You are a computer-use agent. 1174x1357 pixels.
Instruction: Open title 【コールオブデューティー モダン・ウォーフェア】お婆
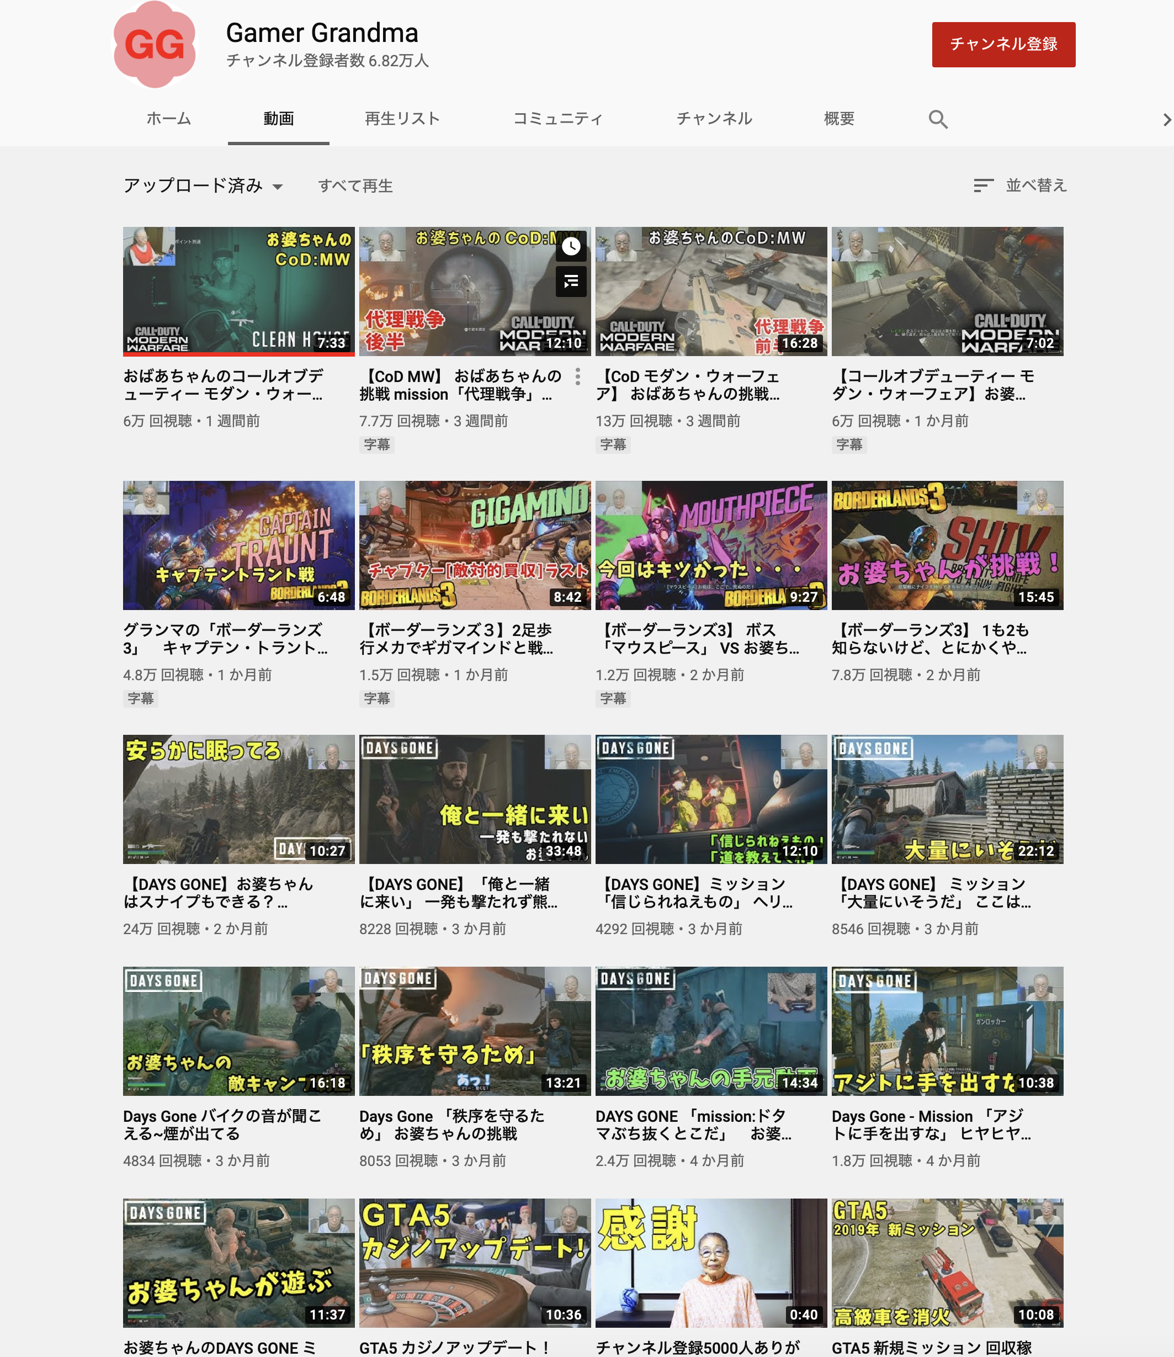click(933, 385)
